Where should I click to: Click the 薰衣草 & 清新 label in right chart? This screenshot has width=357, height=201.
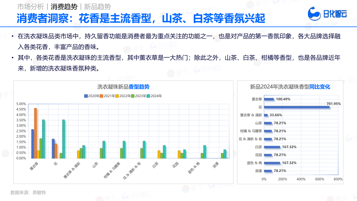pos(251,115)
